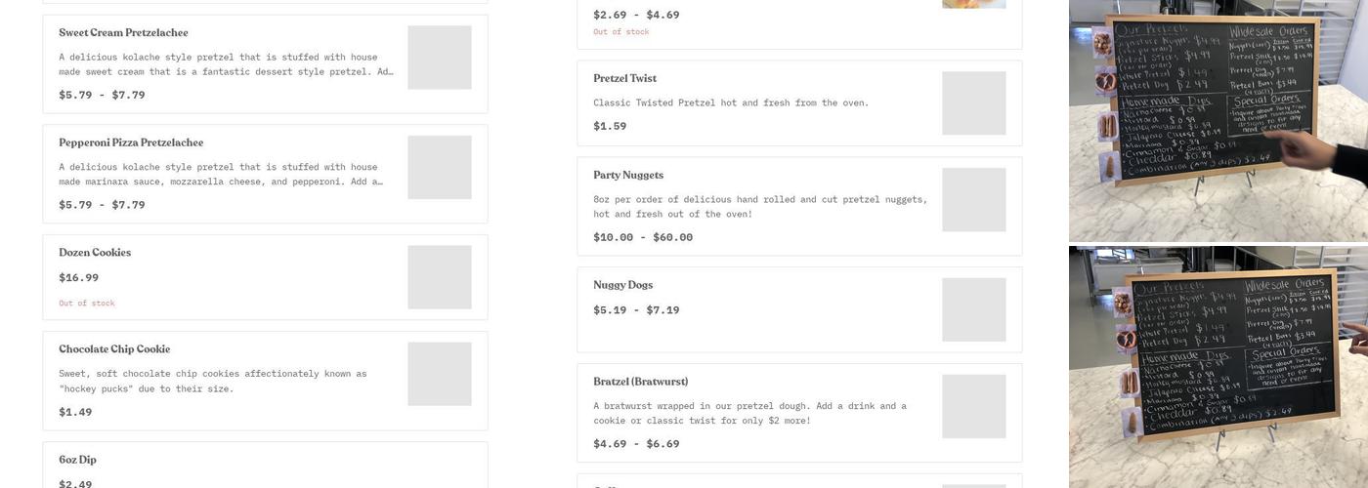This screenshot has height=488, width=1368.
Task: Click the $1.59 Pretzel Twist price
Action: pyautogui.click(x=610, y=126)
